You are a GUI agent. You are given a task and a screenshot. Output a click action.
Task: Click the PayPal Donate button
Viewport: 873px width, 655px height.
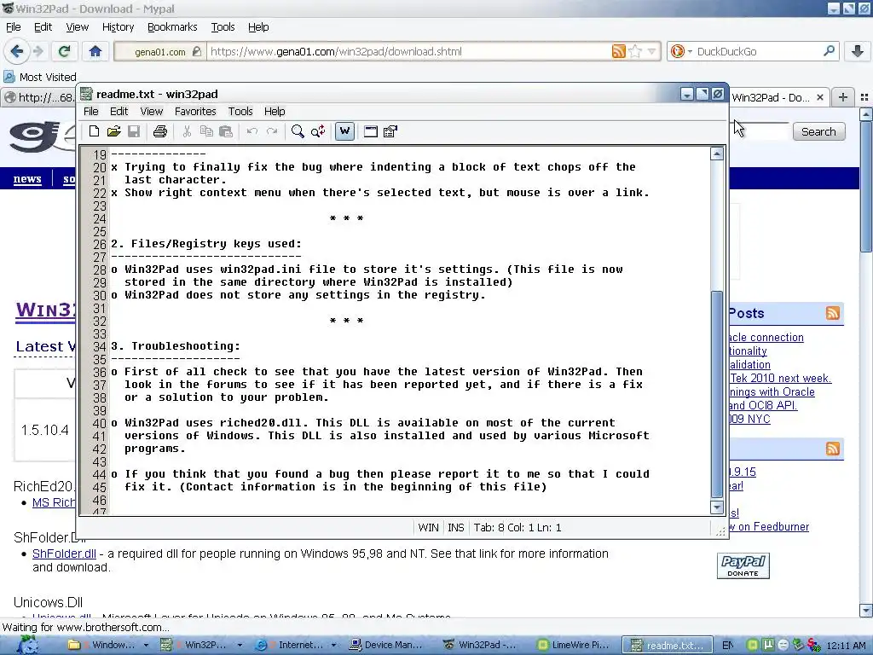(743, 565)
